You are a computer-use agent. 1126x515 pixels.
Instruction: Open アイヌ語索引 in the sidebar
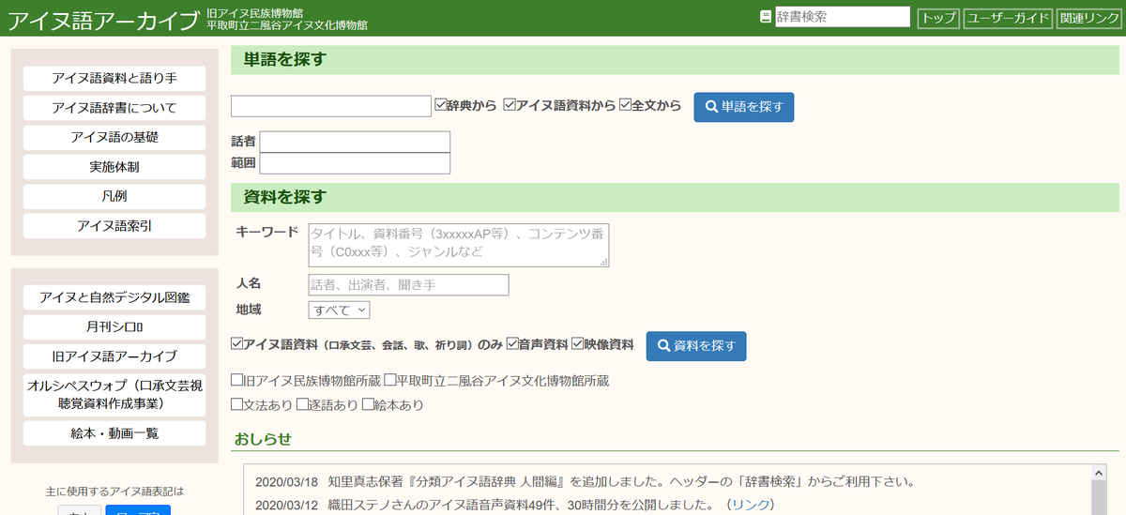114,225
